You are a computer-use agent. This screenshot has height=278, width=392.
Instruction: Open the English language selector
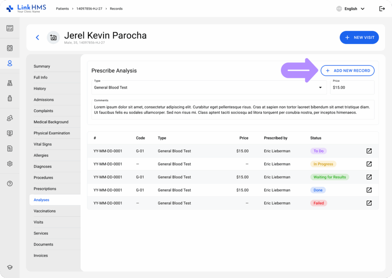click(351, 9)
